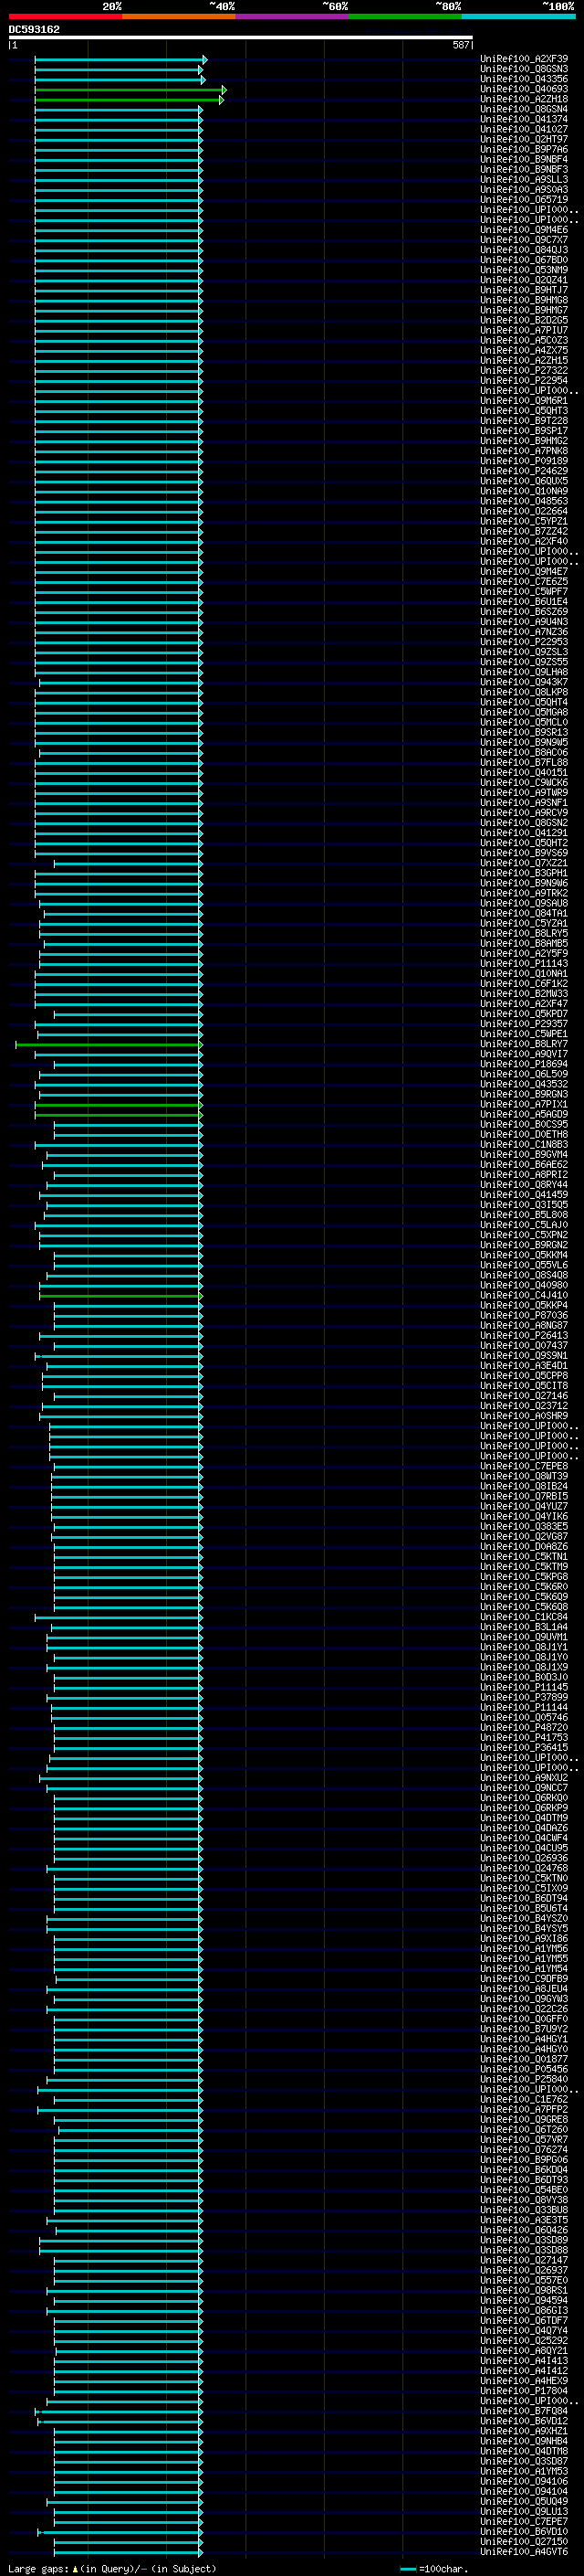This screenshot has width=584, height=2576.
Task: Select hit label UniRef100_P22954
Action: pos(524,380)
